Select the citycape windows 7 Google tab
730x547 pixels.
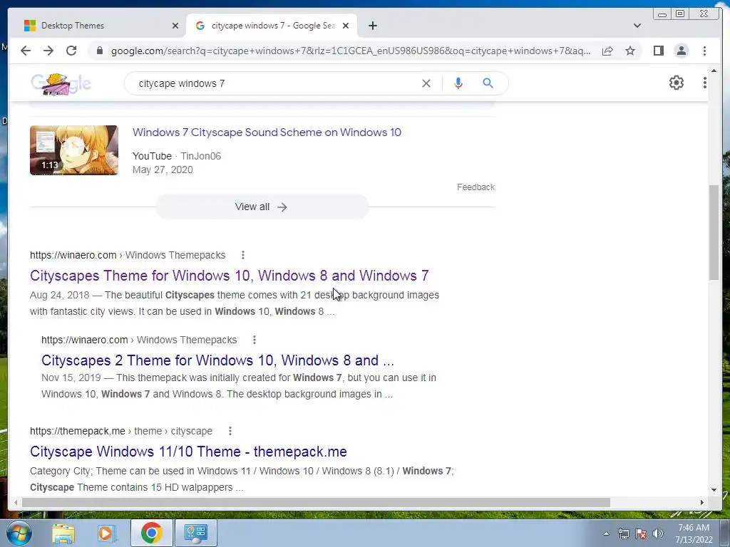pyautogui.click(x=272, y=26)
